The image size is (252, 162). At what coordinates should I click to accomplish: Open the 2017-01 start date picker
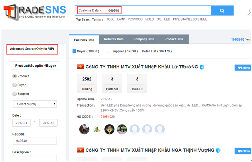point(21,123)
